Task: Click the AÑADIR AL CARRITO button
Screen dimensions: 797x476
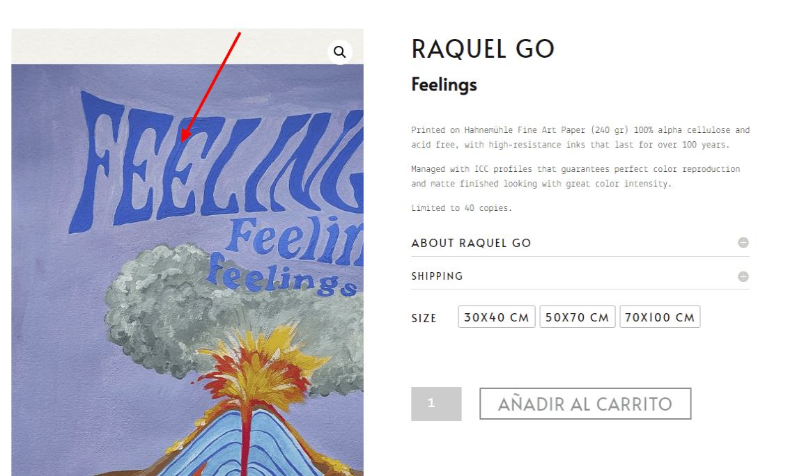Action: [x=585, y=404]
